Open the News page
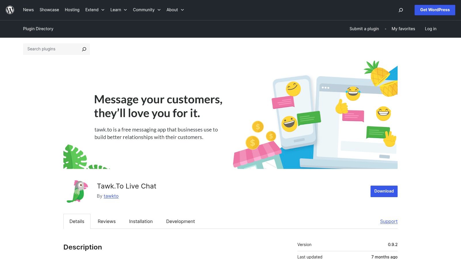 click(28, 10)
